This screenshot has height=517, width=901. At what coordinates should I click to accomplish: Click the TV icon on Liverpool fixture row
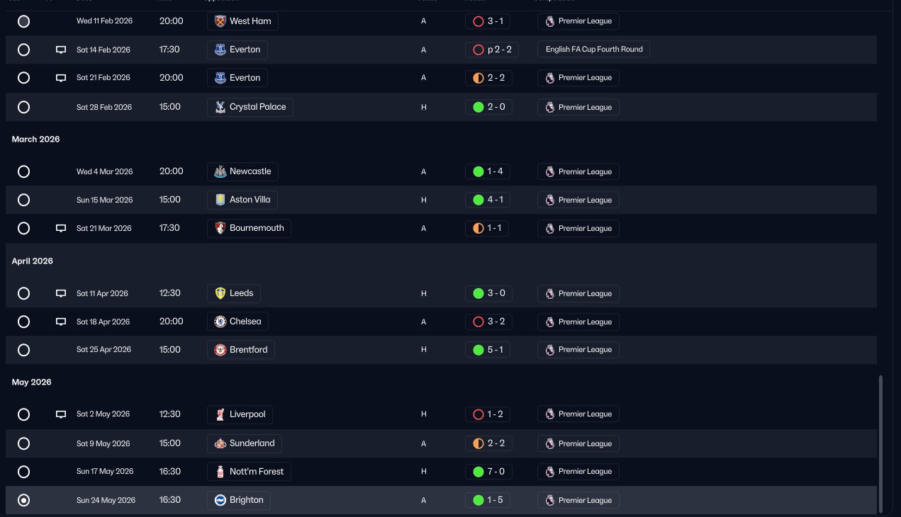61,414
